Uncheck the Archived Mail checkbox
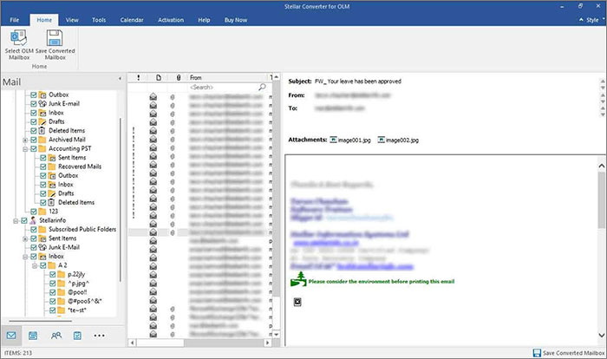Screen dimensions: 607x359 coord(34,140)
